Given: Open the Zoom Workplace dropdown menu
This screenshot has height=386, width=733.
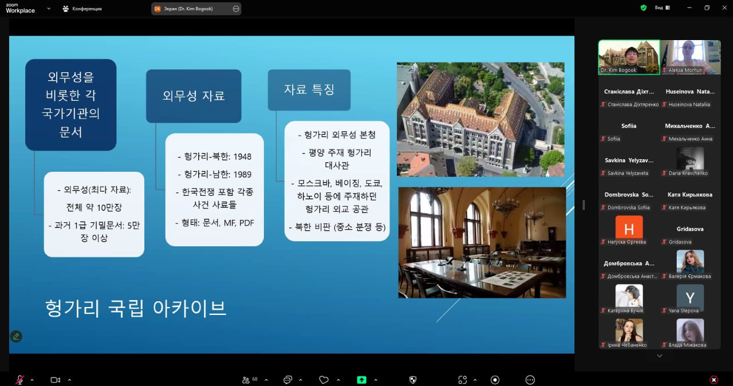Looking at the screenshot, I should pyautogui.click(x=49, y=9).
